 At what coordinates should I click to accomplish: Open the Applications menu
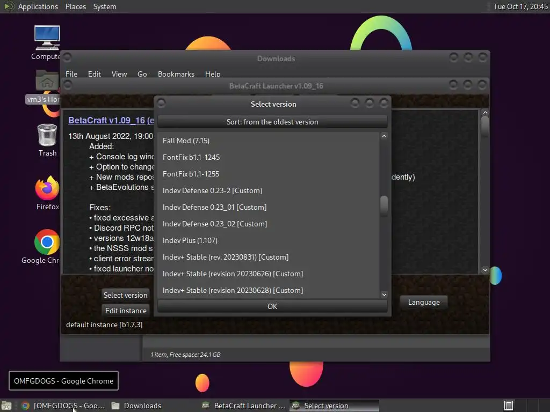tap(38, 6)
